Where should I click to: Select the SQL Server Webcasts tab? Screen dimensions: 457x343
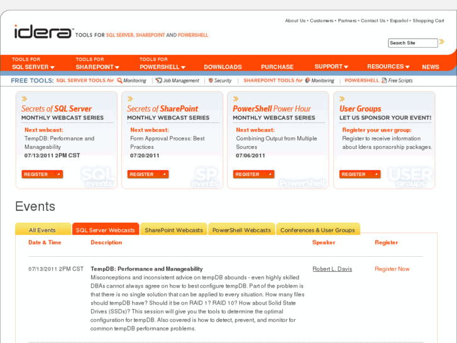(x=106, y=229)
